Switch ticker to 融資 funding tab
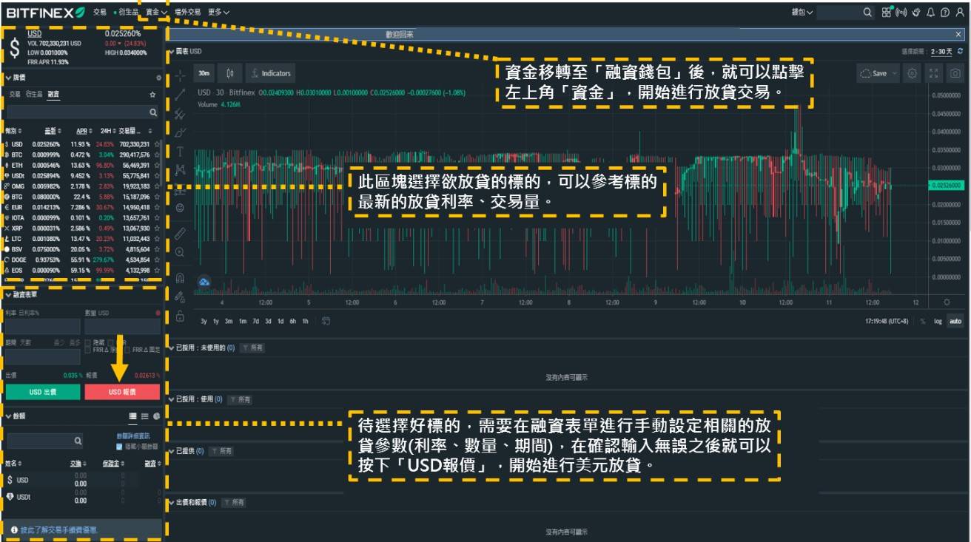This screenshot has width=971, height=542. tap(53, 95)
